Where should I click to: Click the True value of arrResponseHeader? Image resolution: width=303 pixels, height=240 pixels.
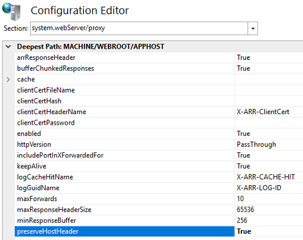243,57
